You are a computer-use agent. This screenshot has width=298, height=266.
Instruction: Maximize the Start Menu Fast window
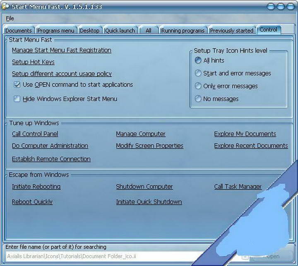[x=281, y=7]
